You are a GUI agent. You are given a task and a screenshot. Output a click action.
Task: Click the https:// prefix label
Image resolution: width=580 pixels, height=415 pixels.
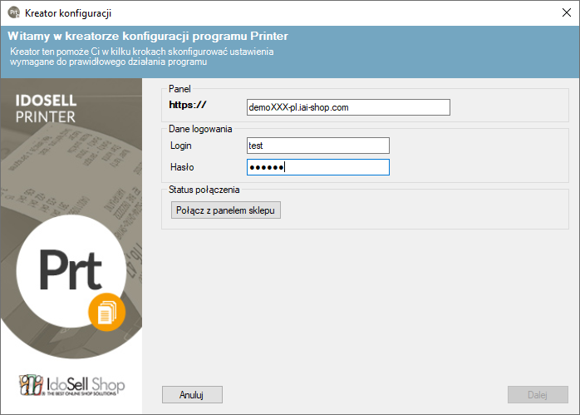coord(187,105)
